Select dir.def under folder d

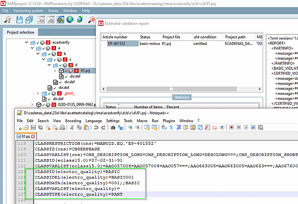pos(75,76)
